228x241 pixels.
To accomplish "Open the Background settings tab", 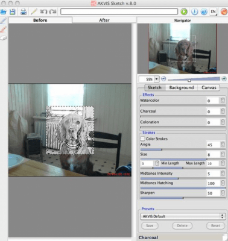I will point(182,87).
